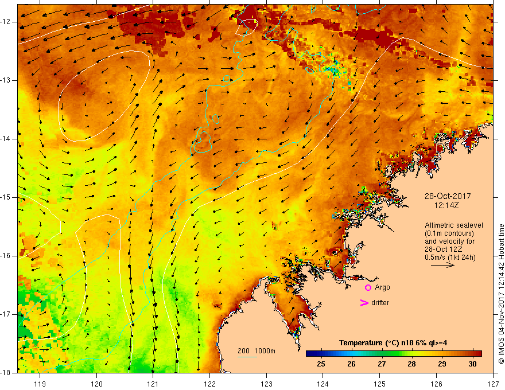Click the 0.5m/s velocity scale arrow
The height and width of the screenshot is (390, 505).
(442, 265)
